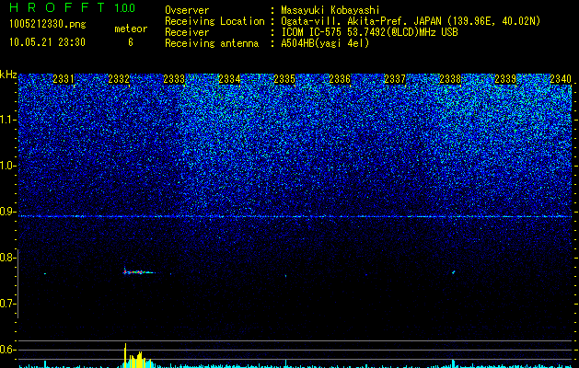Click the 1.1 frequency axis label
The height and width of the screenshot is (368, 579).
[8, 120]
